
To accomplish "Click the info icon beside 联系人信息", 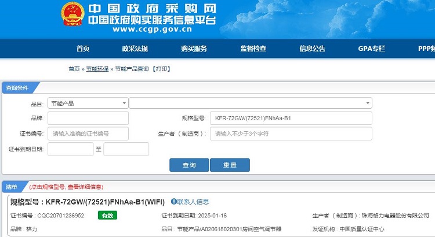I will 173,202.
